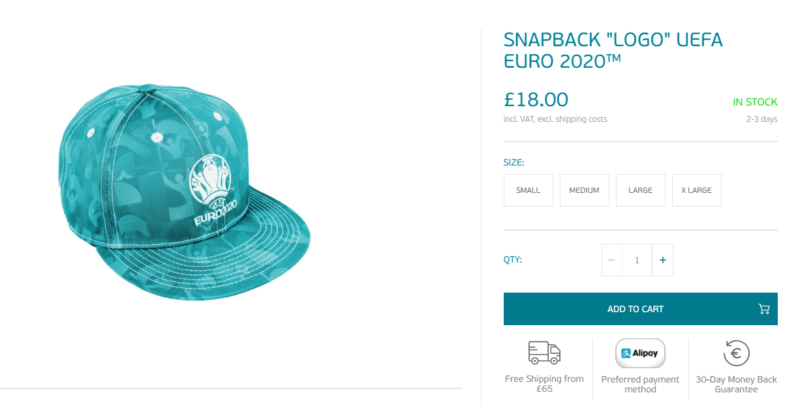Increase quantity with the plus button
Viewport: 798px width, 406px height.
(663, 260)
